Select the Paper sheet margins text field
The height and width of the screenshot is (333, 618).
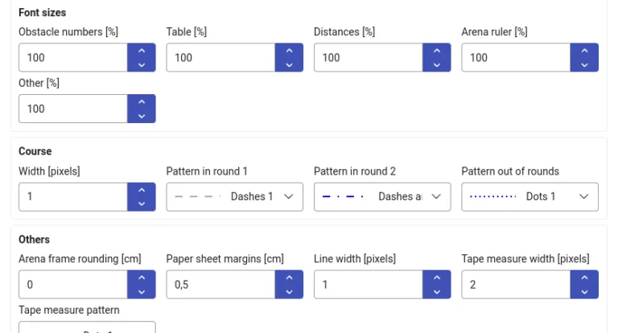(220, 285)
